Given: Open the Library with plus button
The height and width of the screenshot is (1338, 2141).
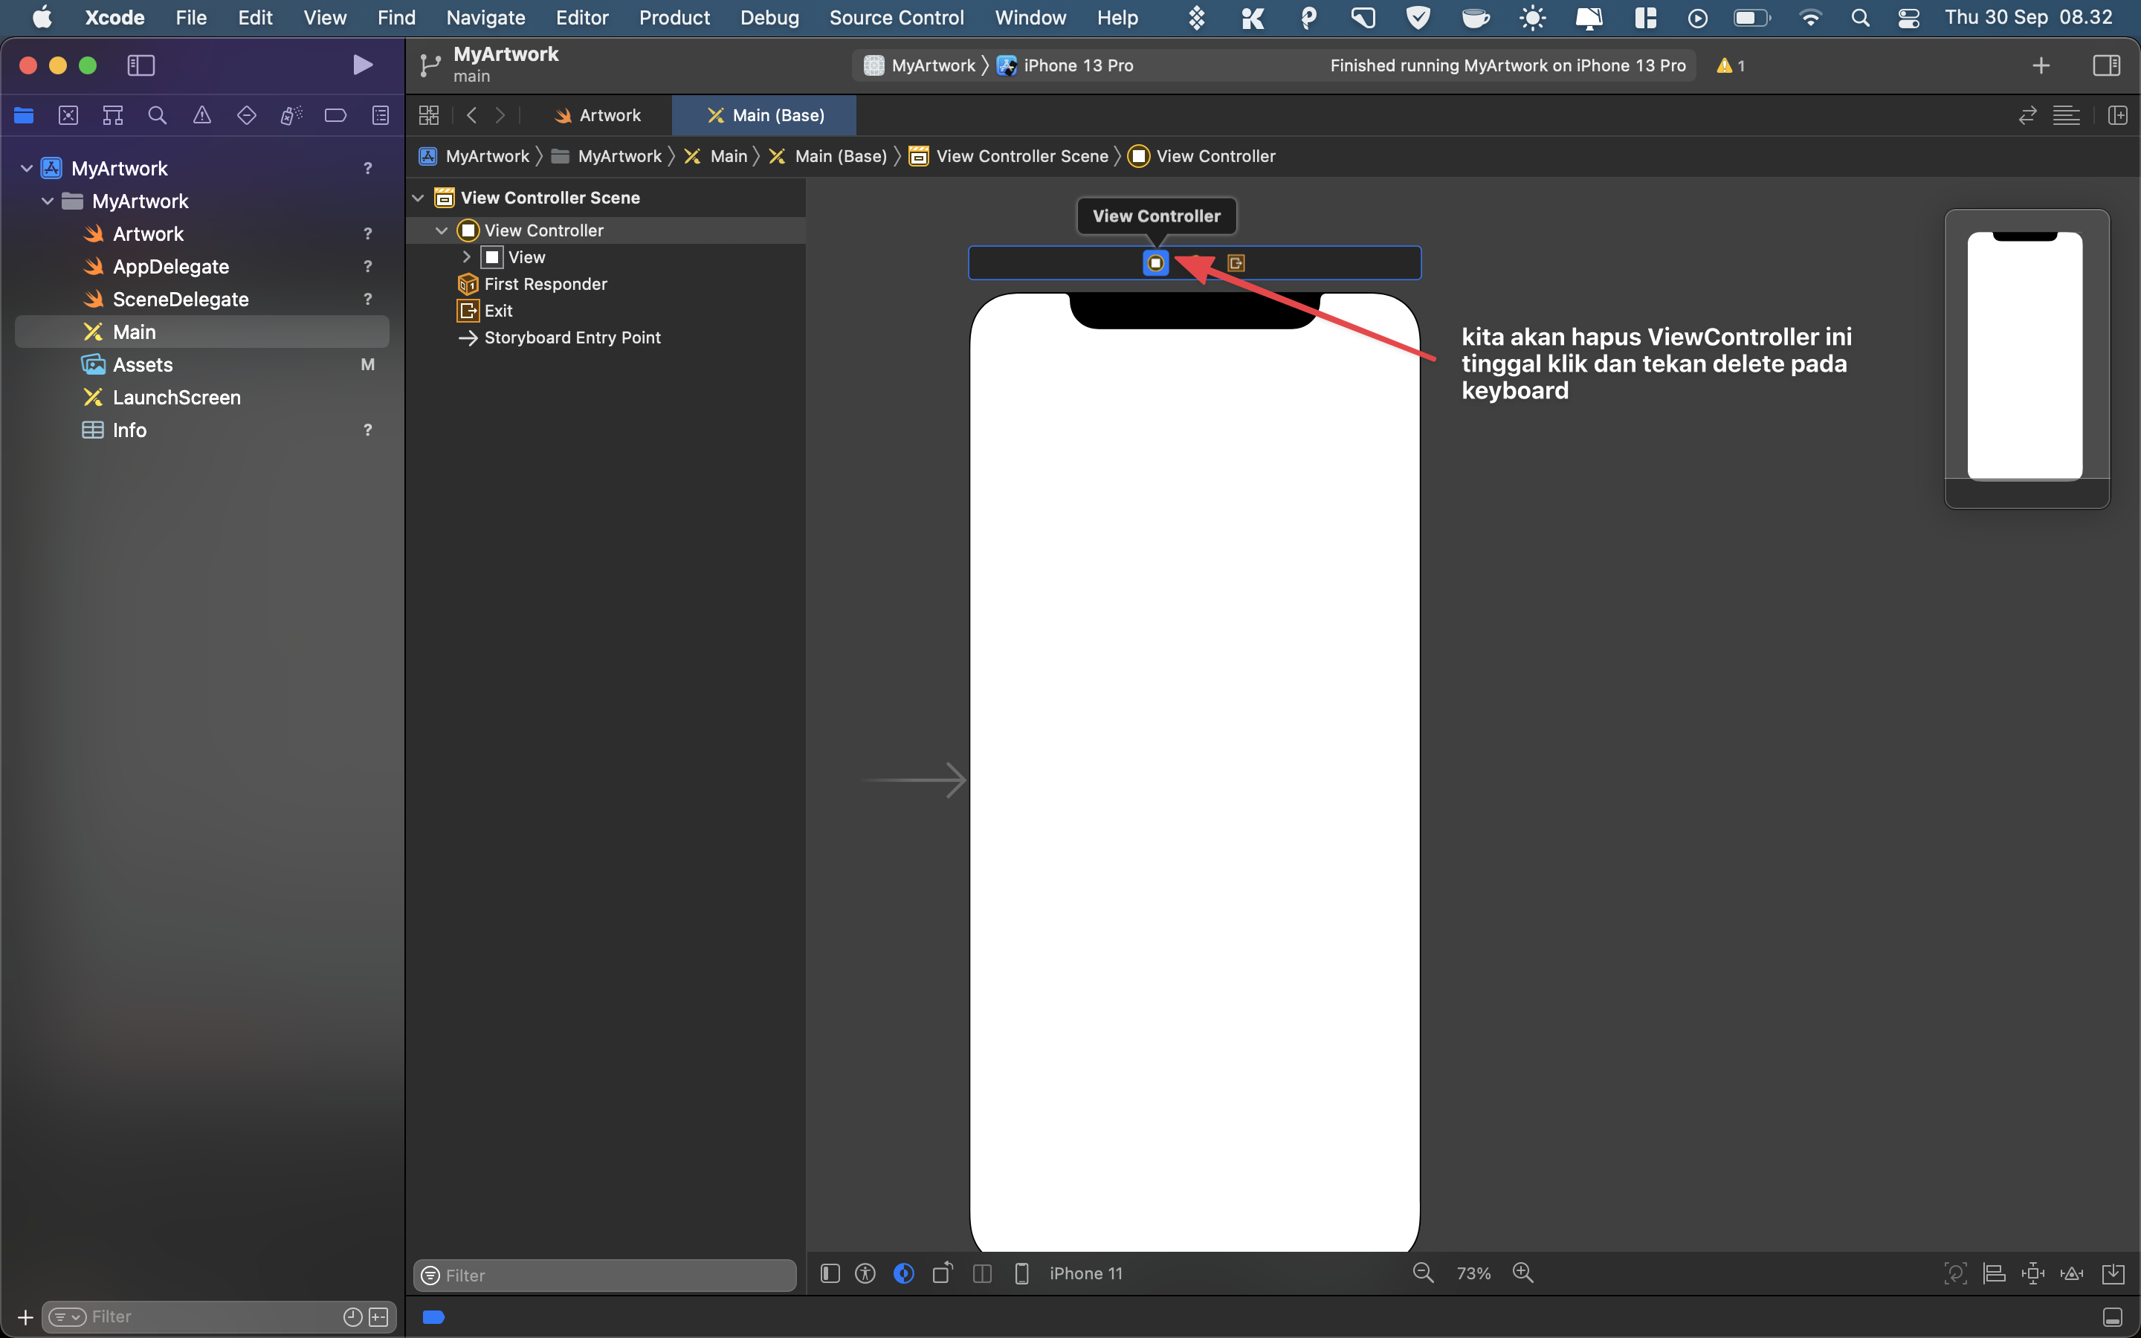Looking at the screenshot, I should [2040, 65].
